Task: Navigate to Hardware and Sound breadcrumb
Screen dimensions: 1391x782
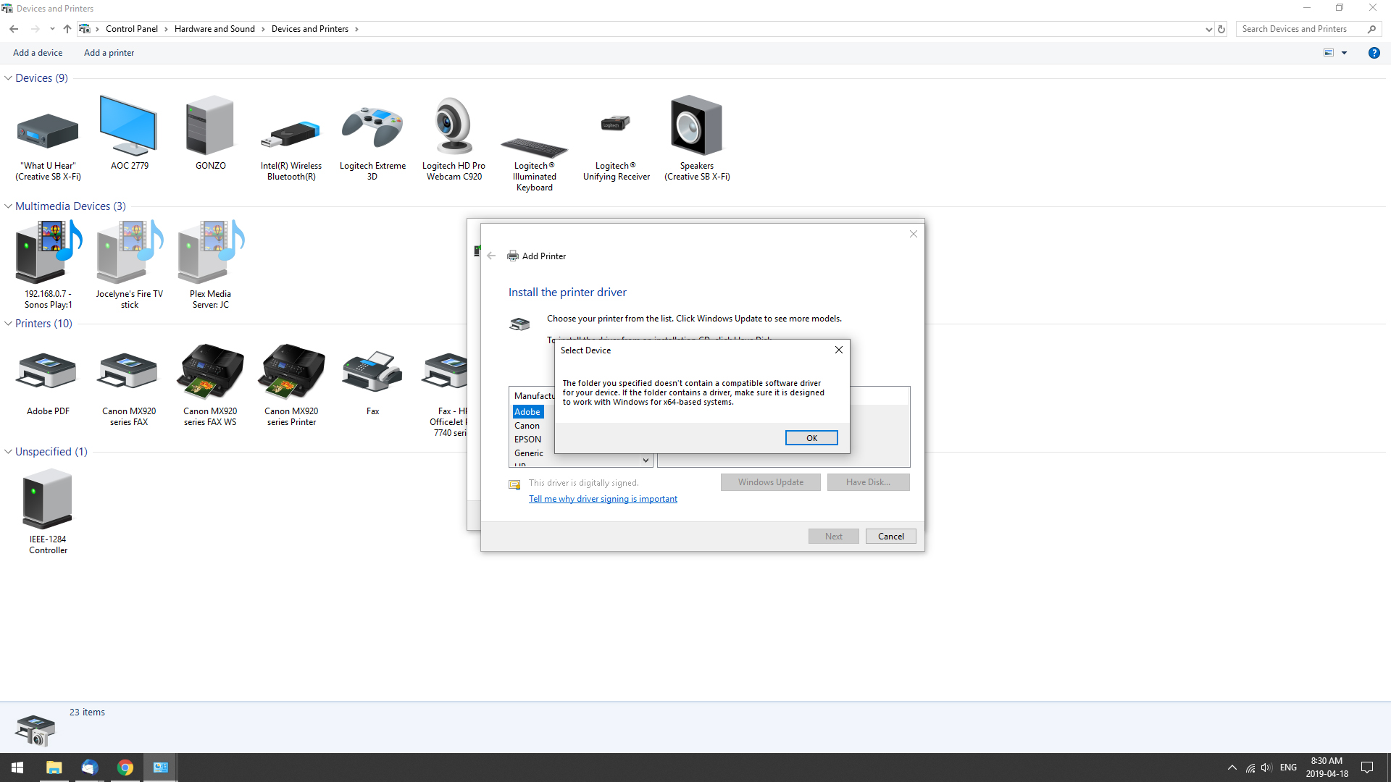Action: pyautogui.click(x=214, y=29)
